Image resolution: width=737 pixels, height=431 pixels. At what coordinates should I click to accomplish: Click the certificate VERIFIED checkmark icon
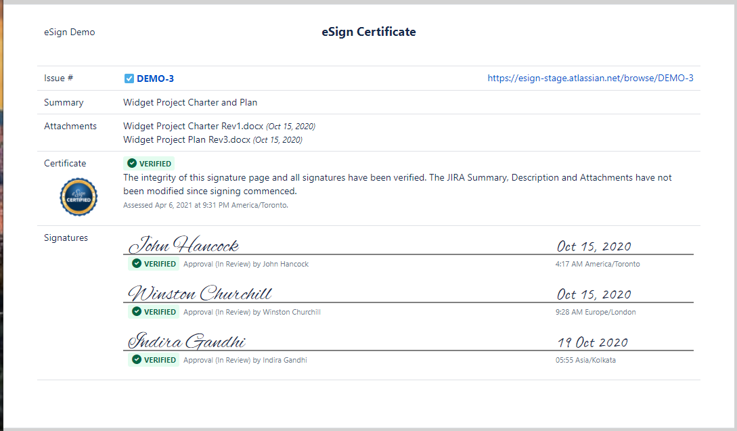pos(132,163)
